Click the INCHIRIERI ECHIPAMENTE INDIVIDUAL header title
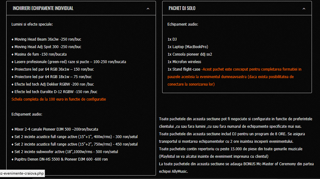This screenshot has width=320, height=179. coord(43,8)
